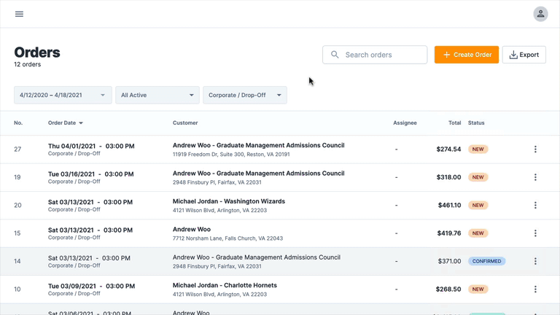Select NEW status badge on order 27
Screen dimensions: 560x315
[478, 149]
